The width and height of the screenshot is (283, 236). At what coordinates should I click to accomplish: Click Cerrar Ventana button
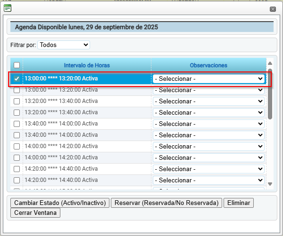(x=35, y=212)
